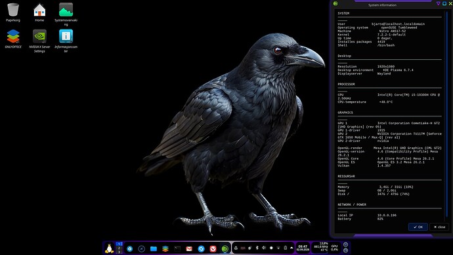The image size is (453, 255).
Task: Click the '7.2.2-1-default' kernel value
Action: coord(391,34)
